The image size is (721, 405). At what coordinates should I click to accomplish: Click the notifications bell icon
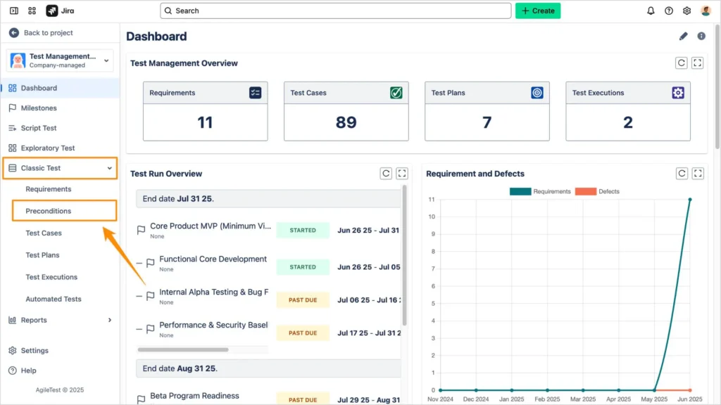coord(651,11)
